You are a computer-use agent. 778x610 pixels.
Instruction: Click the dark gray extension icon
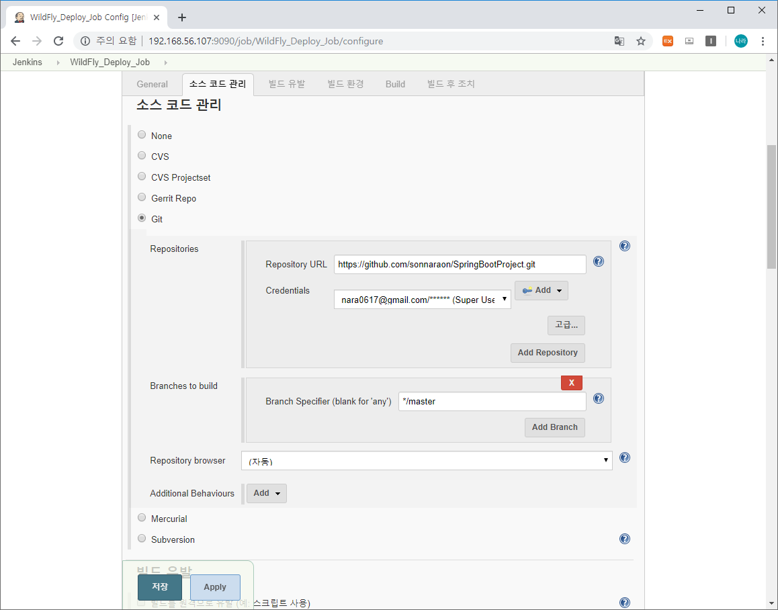(711, 41)
